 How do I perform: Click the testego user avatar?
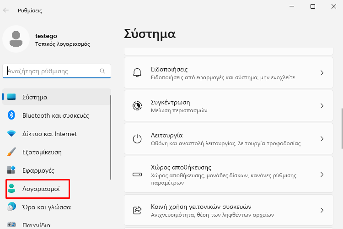click(x=16, y=39)
